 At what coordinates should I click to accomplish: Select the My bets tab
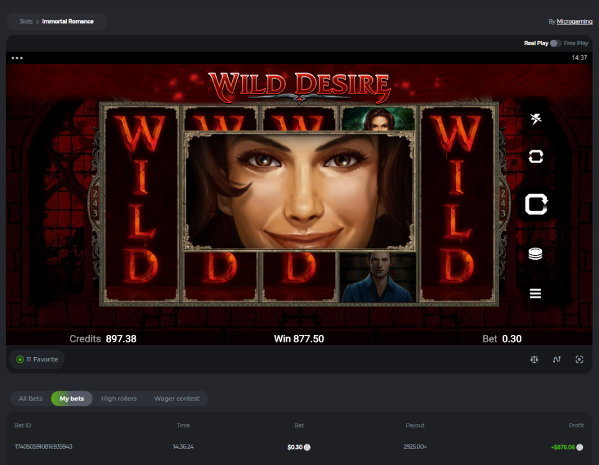(72, 399)
